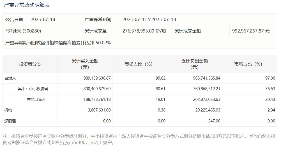The height and width of the screenshot is (151, 281).
Task: Select the 投资者分类 column header
Action: [x=30, y=64]
